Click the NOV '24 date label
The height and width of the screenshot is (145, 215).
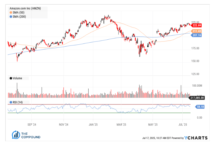click(64, 125)
